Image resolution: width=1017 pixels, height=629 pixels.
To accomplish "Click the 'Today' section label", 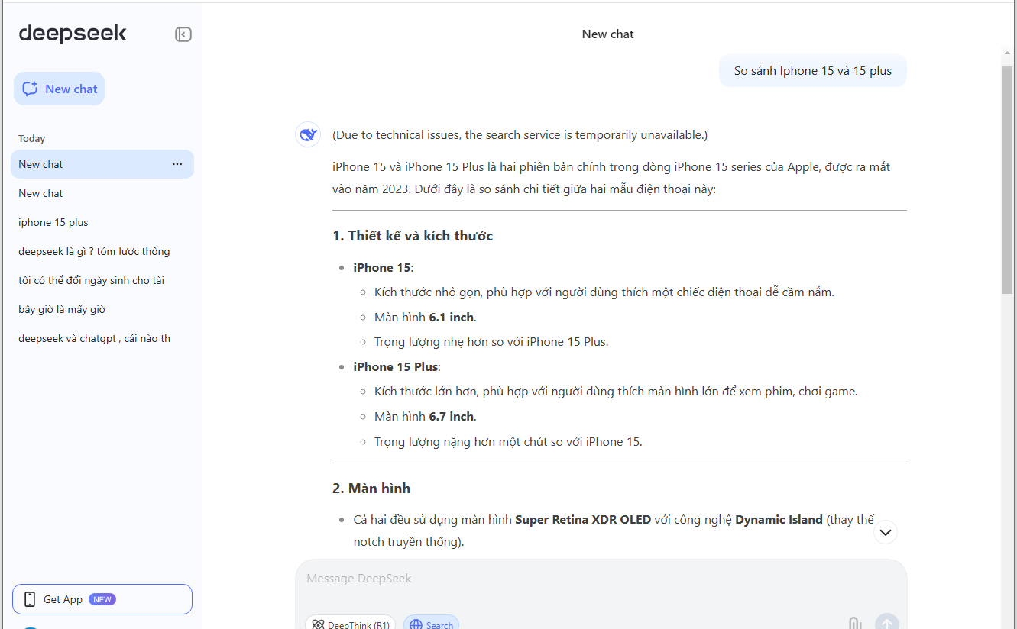I will [32, 138].
